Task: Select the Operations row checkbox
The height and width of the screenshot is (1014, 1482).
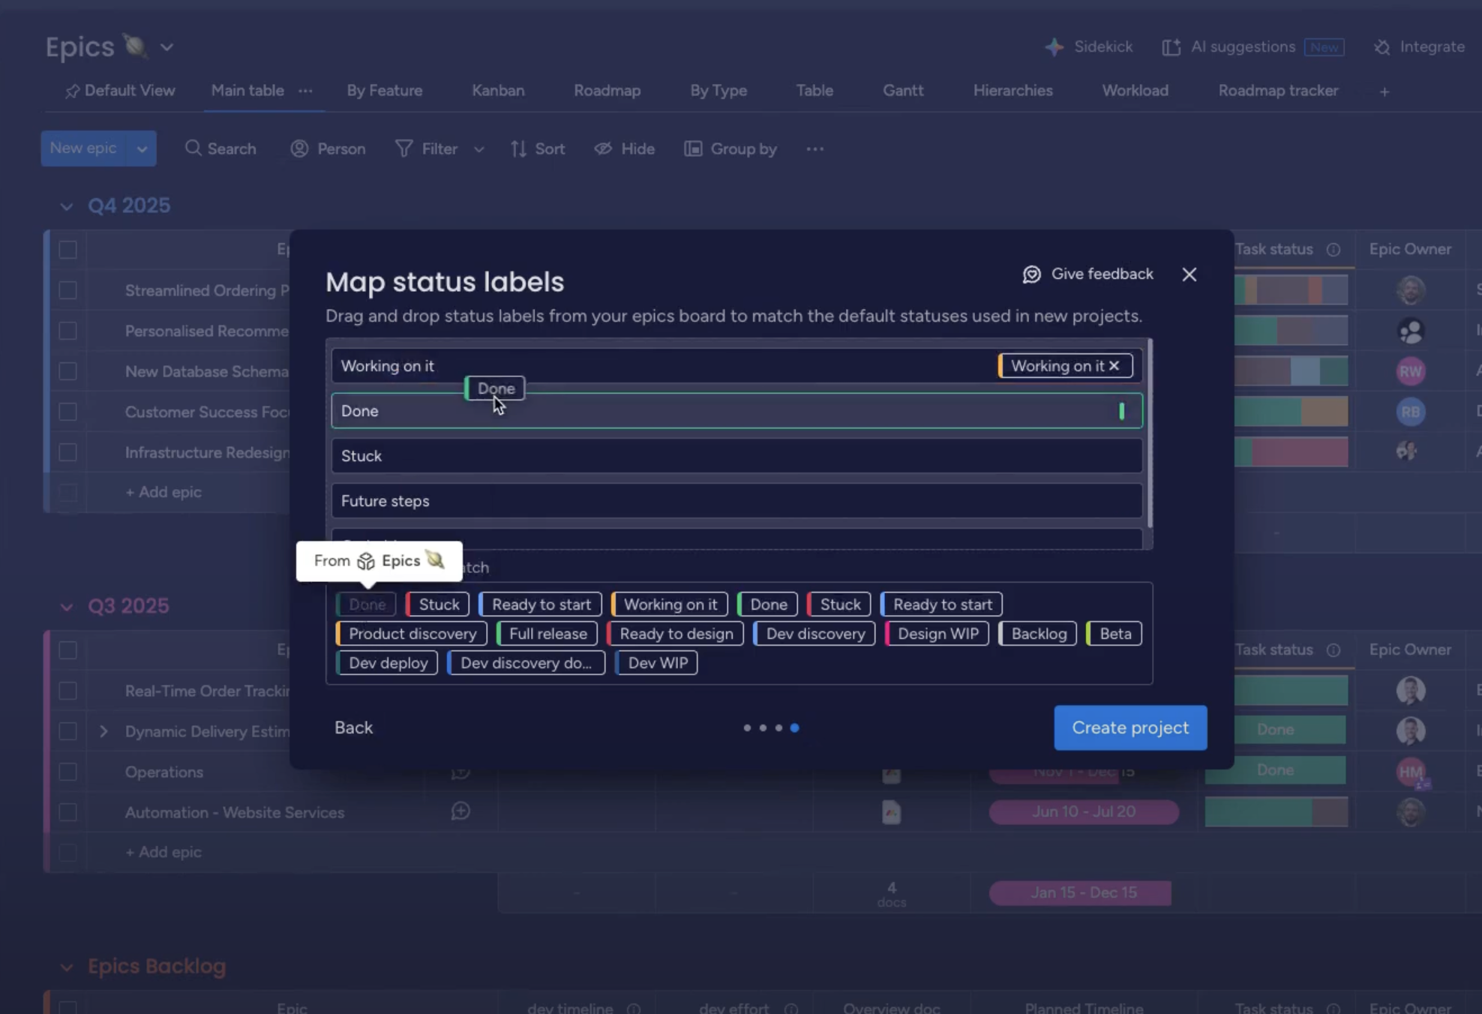Action: point(67,772)
